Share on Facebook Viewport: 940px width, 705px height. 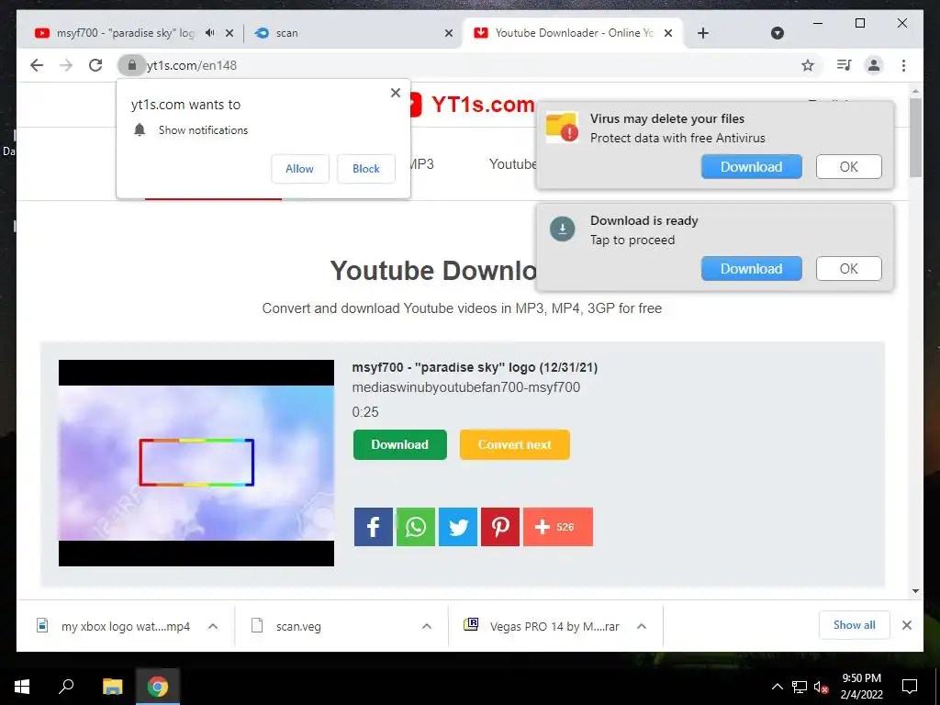pyautogui.click(x=374, y=527)
